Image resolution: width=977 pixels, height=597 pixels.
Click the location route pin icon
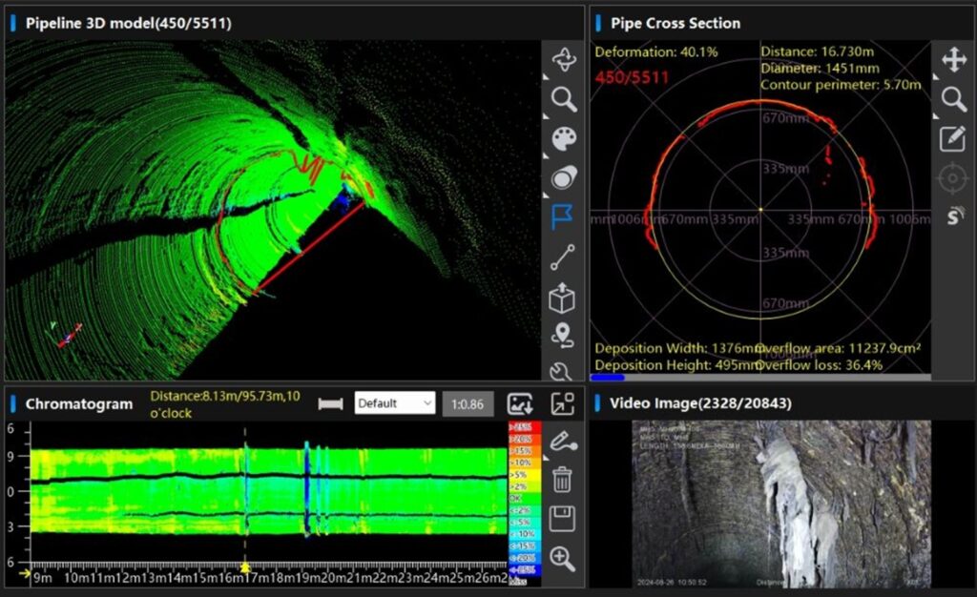click(x=563, y=336)
